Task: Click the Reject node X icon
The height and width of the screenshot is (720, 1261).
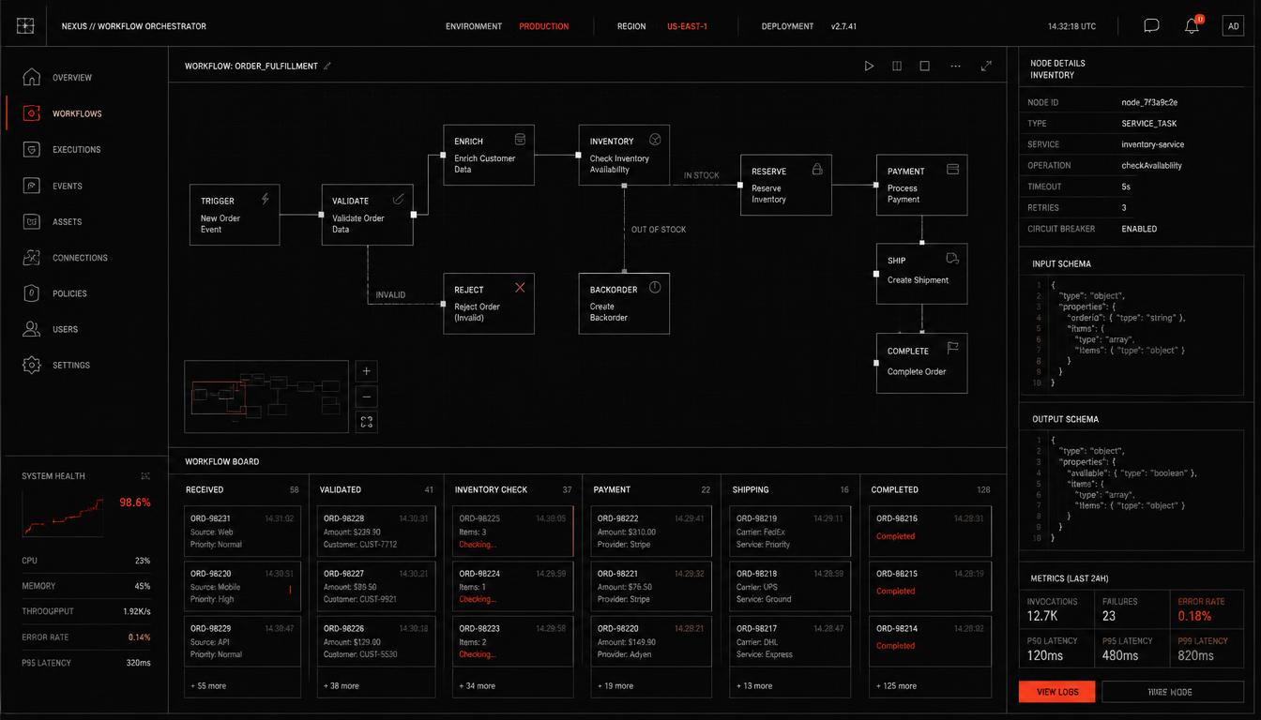Action: coord(520,287)
